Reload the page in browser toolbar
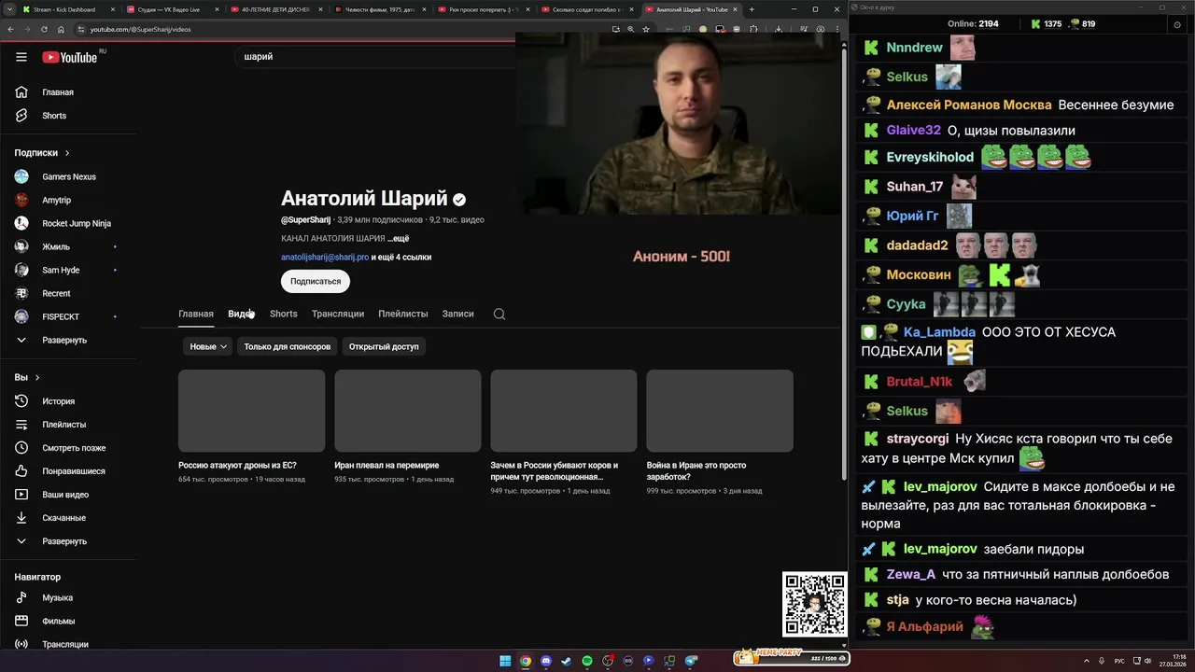The width and height of the screenshot is (1195, 672). point(44,29)
